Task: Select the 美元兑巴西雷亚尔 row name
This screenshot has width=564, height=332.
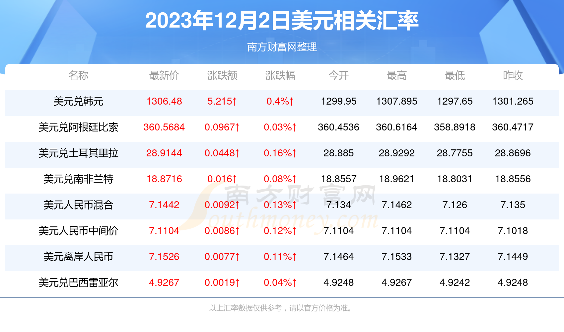Action: (x=78, y=283)
